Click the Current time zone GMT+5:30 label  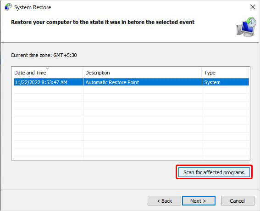44,55
